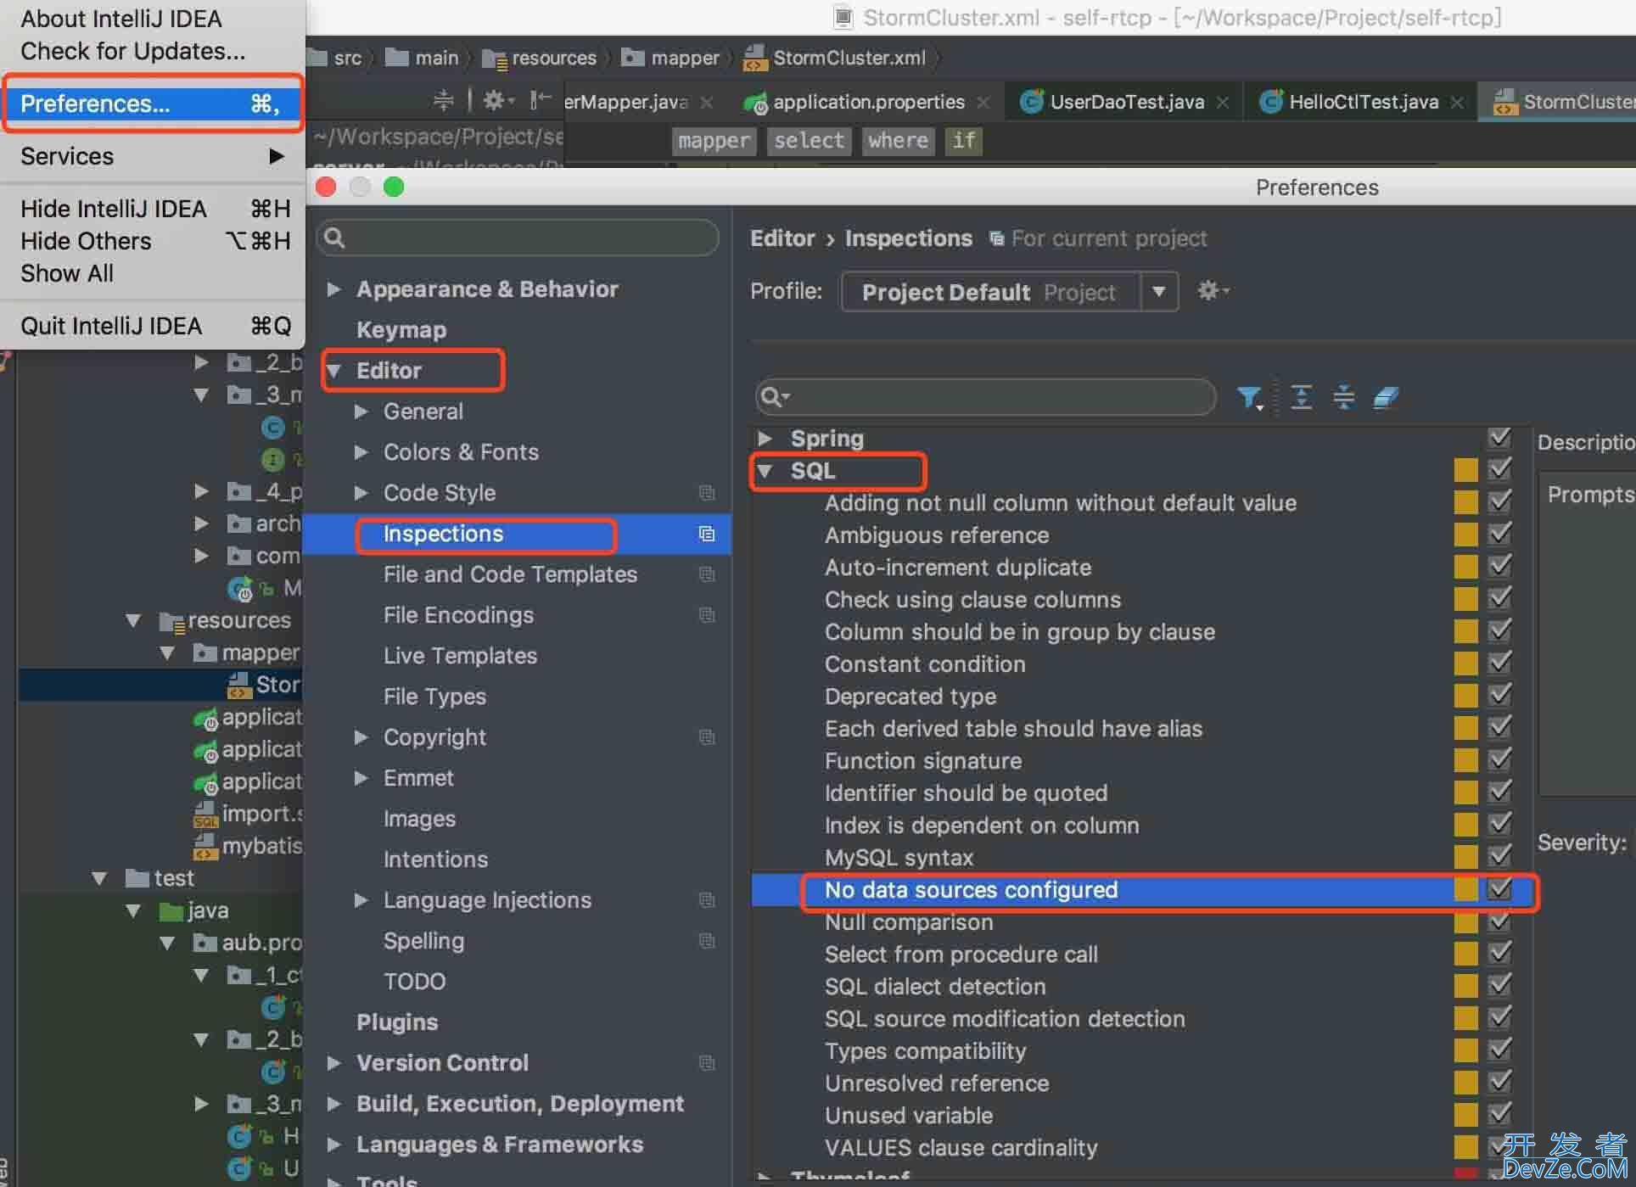
Task: Click the expand all inspections icon
Action: [1301, 396]
